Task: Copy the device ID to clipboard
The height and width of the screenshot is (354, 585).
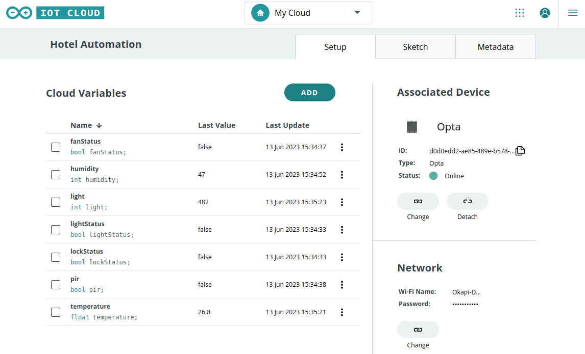Action: [x=520, y=151]
